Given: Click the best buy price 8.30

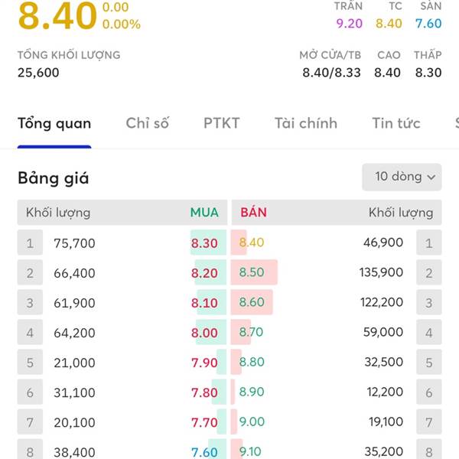Looking at the screenshot, I should pyautogui.click(x=205, y=243).
